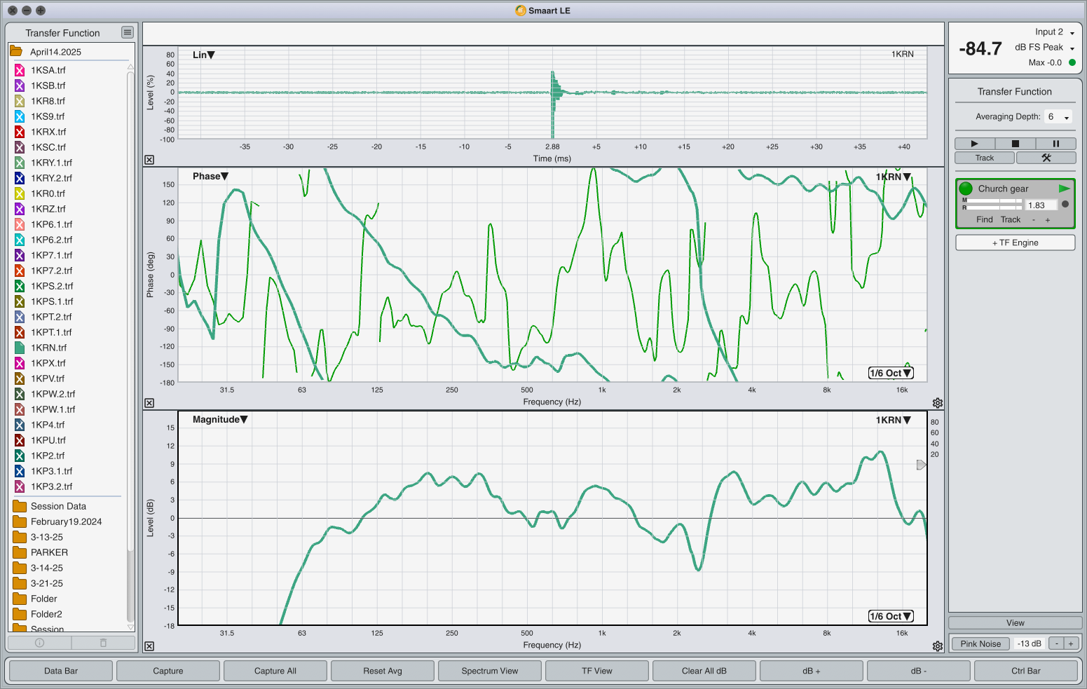The height and width of the screenshot is (689, 1087).
Task: Open the Transfer Function panel menu icon
Action: 127,32
